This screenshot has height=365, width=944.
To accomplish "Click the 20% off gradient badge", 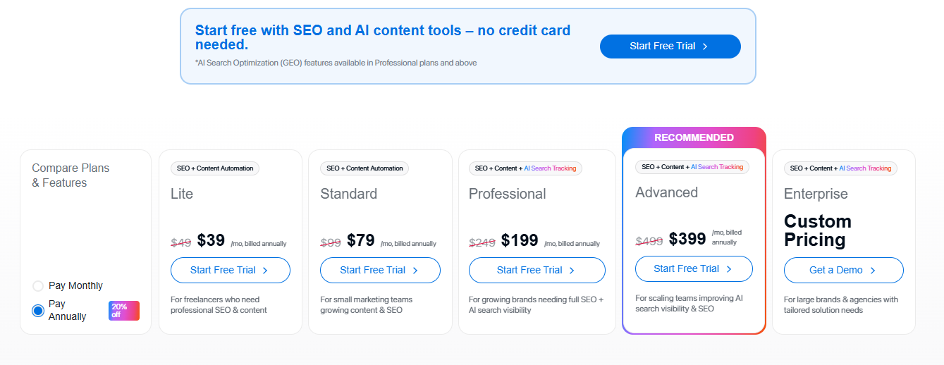I will [x=124, y=311].
